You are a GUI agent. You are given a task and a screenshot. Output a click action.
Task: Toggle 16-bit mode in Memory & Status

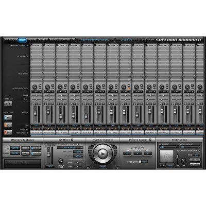point(36,148)
